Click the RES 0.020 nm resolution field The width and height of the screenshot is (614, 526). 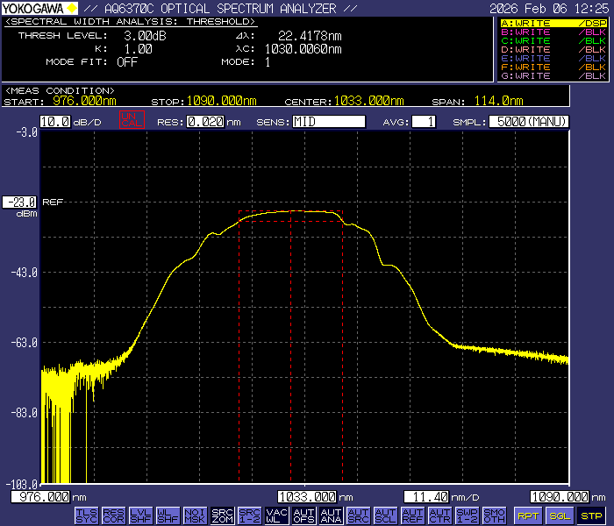pos(204,122)
